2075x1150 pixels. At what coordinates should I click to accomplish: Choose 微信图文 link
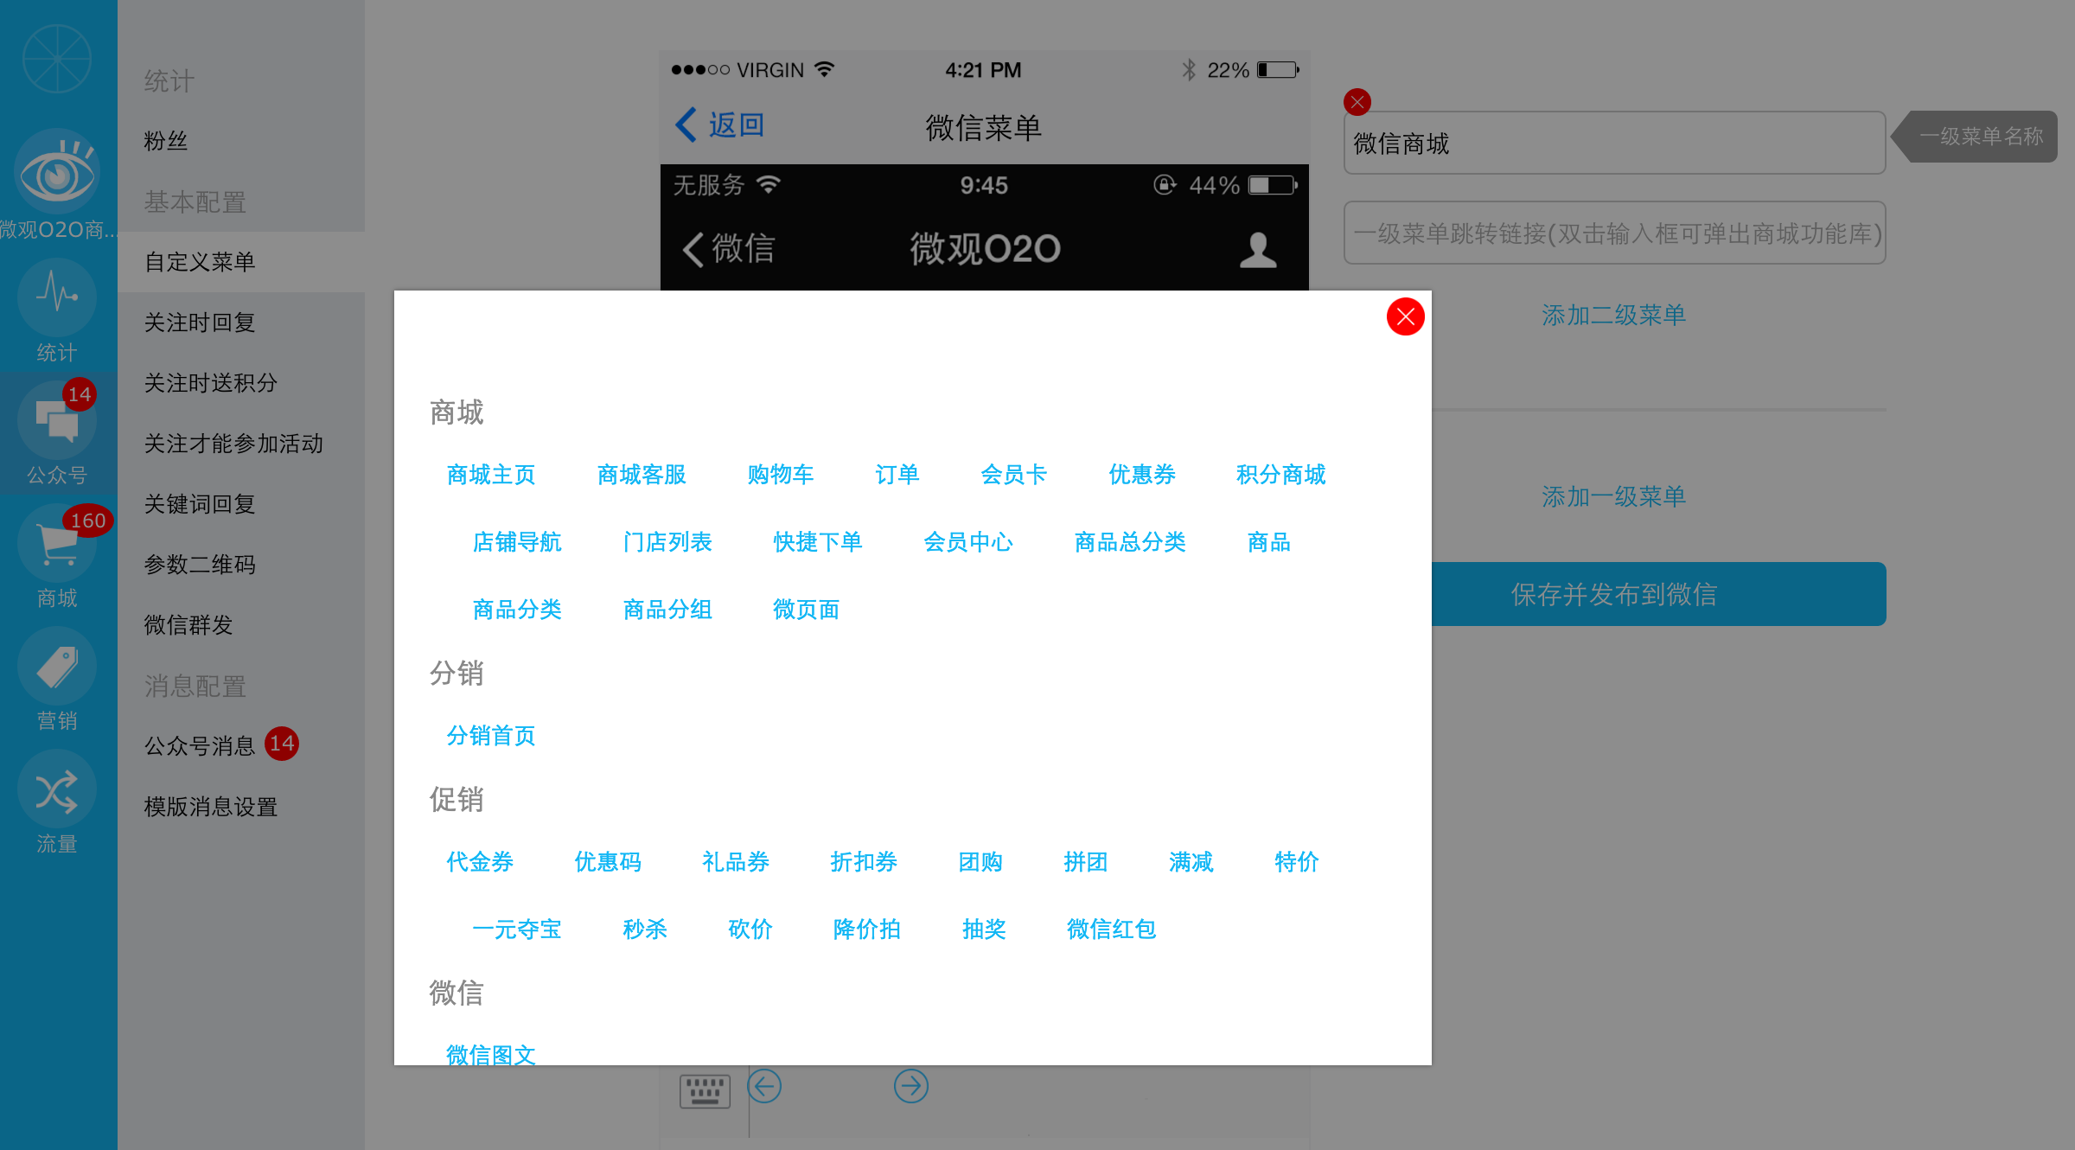(491, 1055)
